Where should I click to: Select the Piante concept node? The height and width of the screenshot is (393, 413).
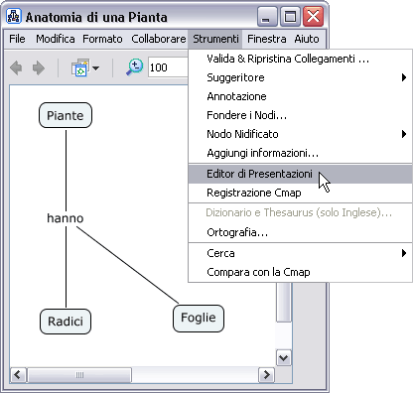point(66,115)
